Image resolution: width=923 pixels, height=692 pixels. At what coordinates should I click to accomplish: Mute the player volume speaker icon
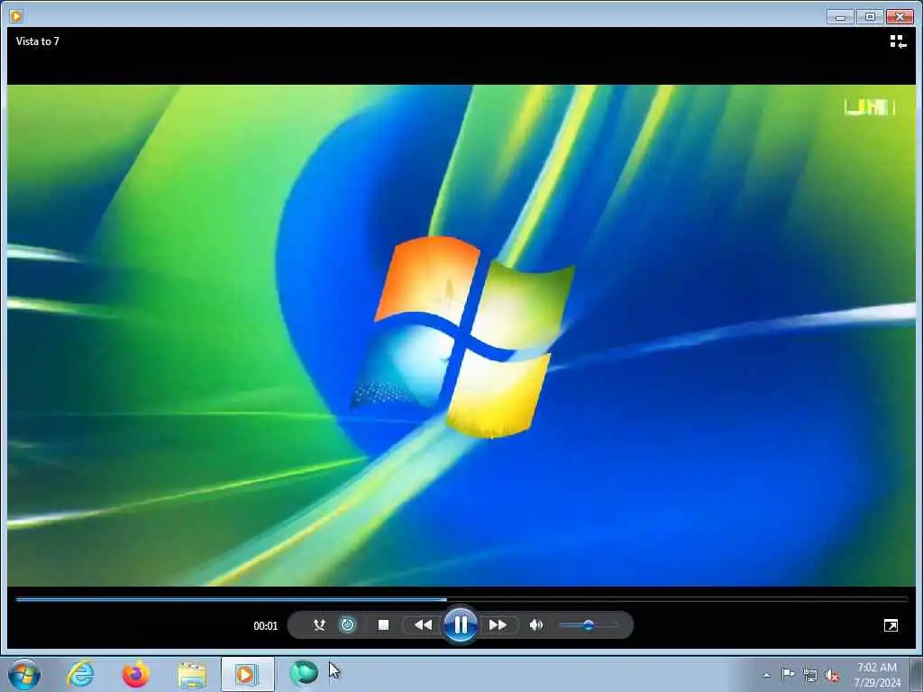(x=535, y=625)
